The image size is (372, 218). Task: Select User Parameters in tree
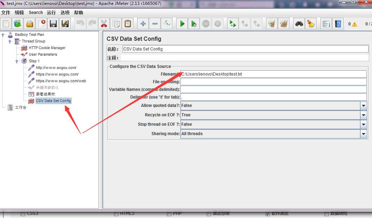(43, 54)
